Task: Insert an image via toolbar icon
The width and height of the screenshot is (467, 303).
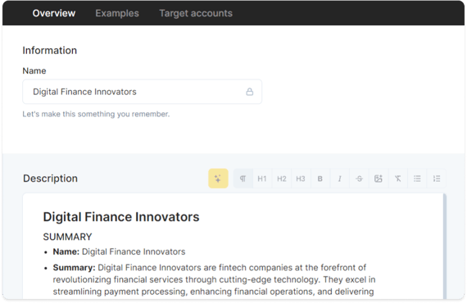Action: [379, 179]
